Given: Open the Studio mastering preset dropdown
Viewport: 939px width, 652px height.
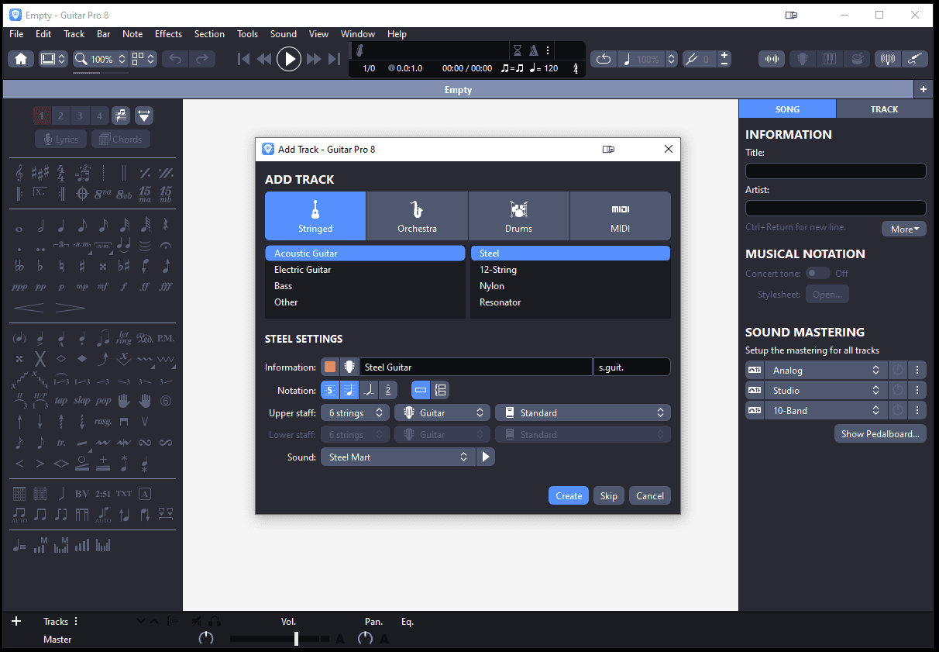Looking at the screenshot, I should tap(825, 390).
